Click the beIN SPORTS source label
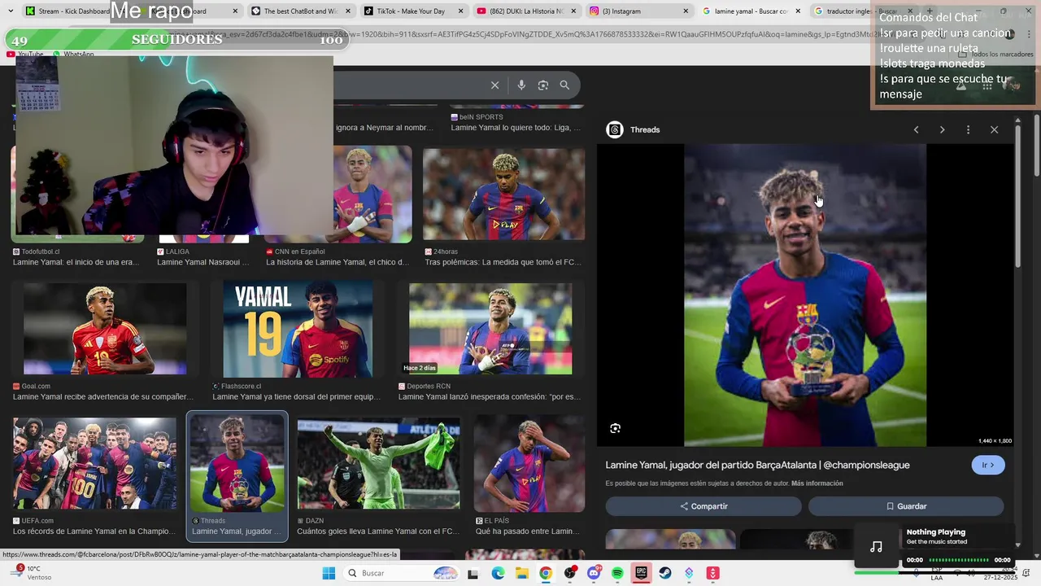This screenshot has width=1041, height=586. click(x=477, y=117)
